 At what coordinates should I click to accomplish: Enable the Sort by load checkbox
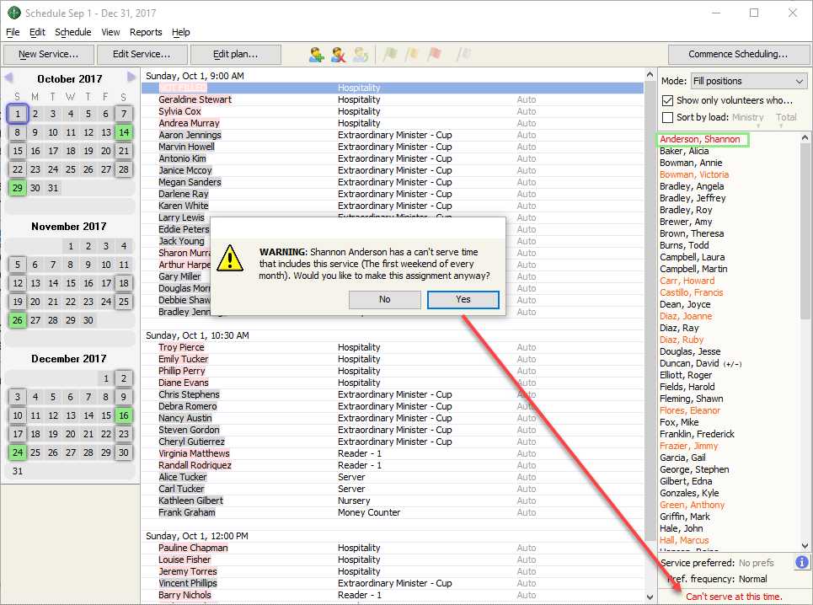point(668,117)
